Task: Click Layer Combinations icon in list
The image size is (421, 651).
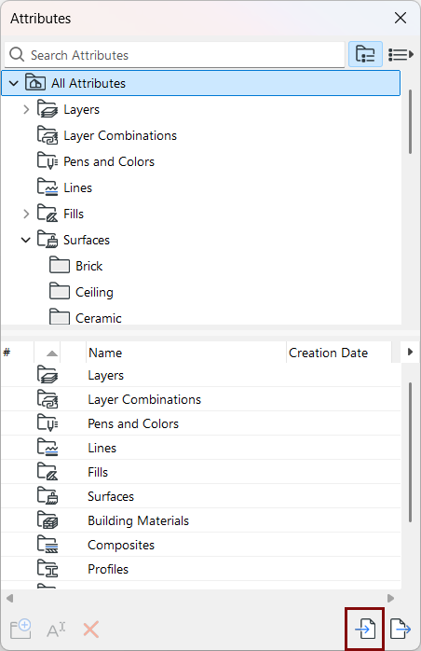Action: [48, 399]
